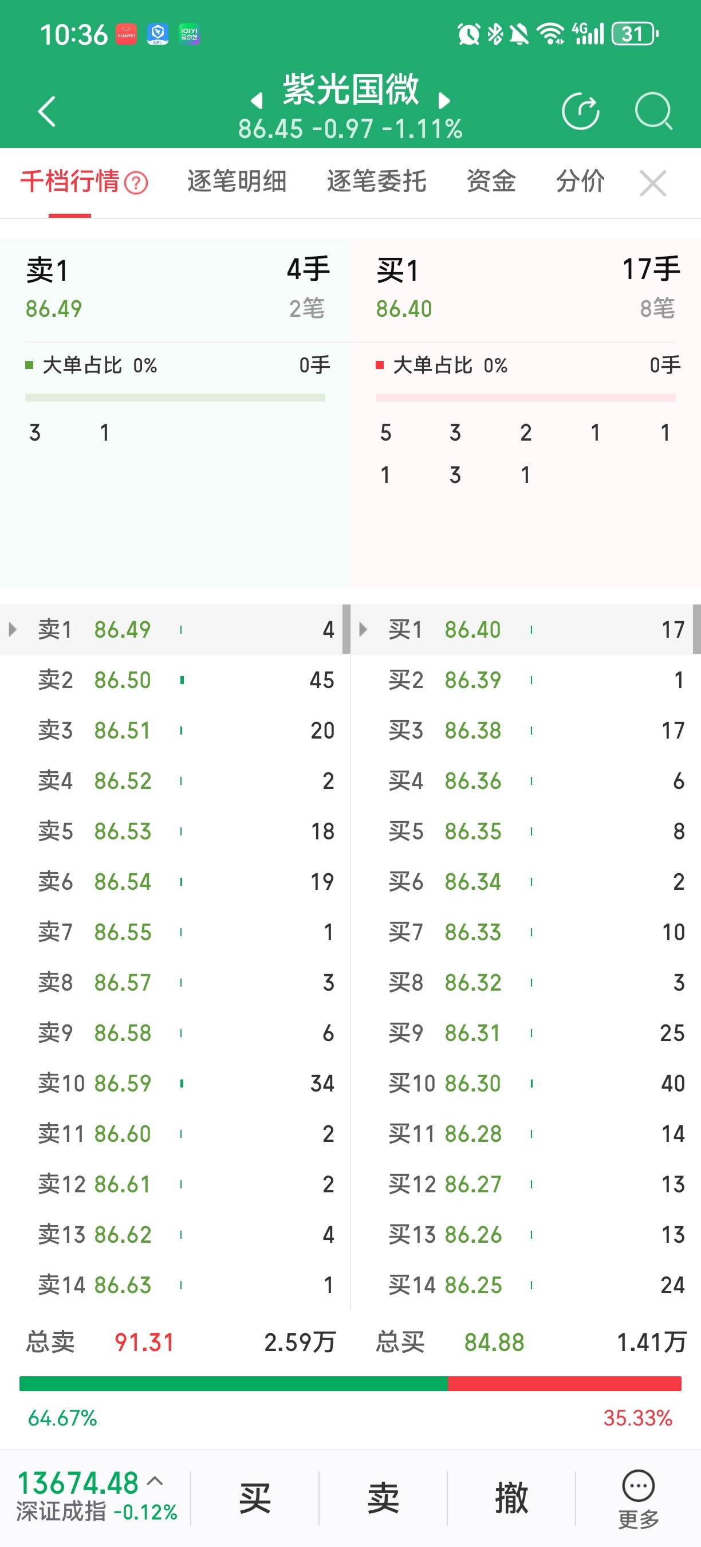Open the 逐笔委托 tab
This screenshot has height=1547, width=701.
click(x=376, y=182)
